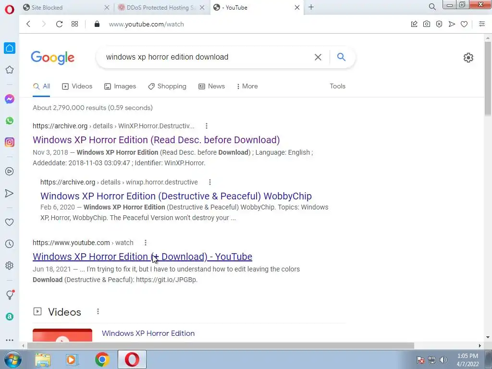Image resolution: width=492 pixels, height=369 pixels.
Task: Switch to News results tab
Action: (x=212, y=86)
